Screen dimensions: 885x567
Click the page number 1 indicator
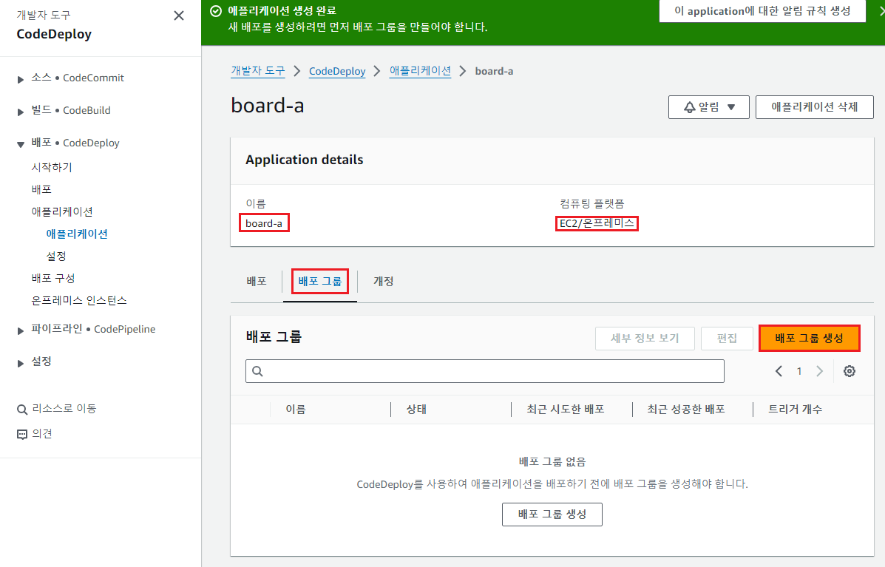[799, 370]
